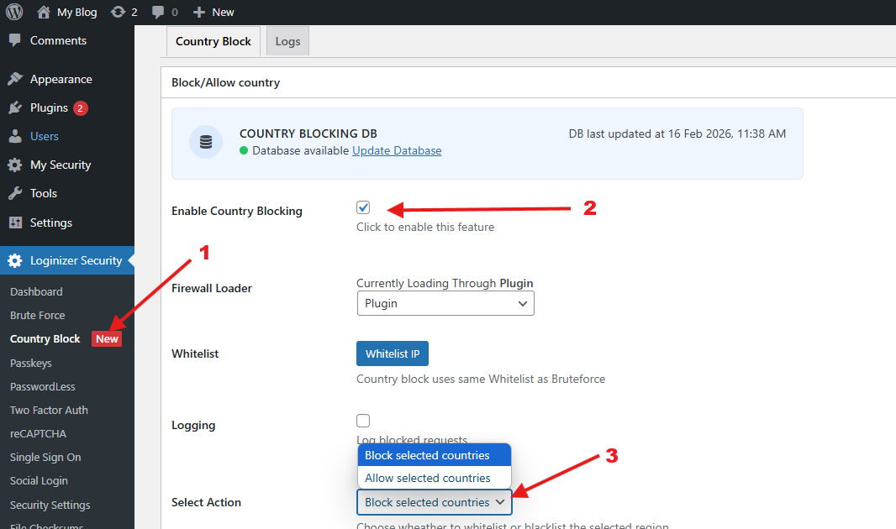Open Brute Force submenu item
This screenshot has height=529, width=896.
click(38, 315)
